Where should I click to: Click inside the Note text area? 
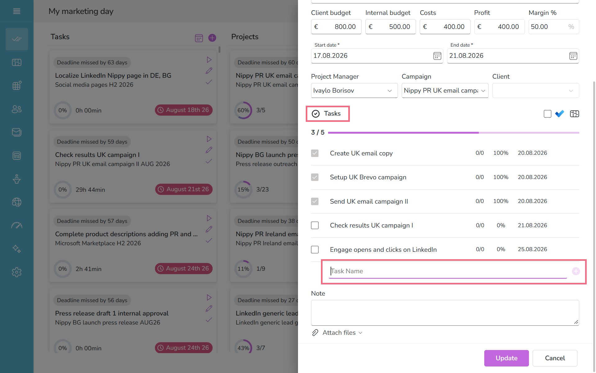(445, 313)
